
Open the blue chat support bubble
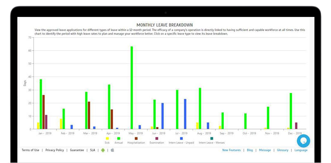[x=303, y=141]
